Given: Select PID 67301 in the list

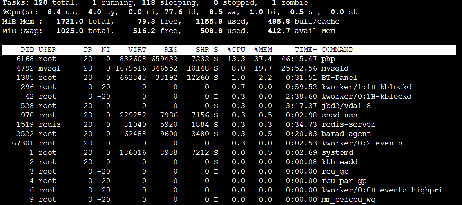Looking at the screenshot, I should [23, 143].
